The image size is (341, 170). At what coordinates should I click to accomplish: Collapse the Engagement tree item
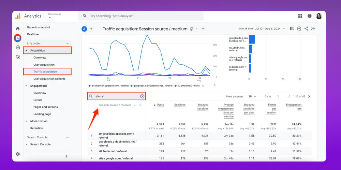click(26, 86)
